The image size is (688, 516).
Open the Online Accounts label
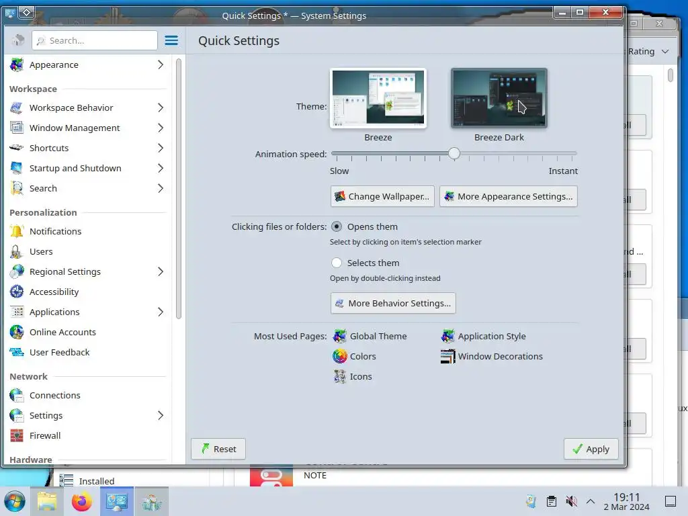point(62,332)
